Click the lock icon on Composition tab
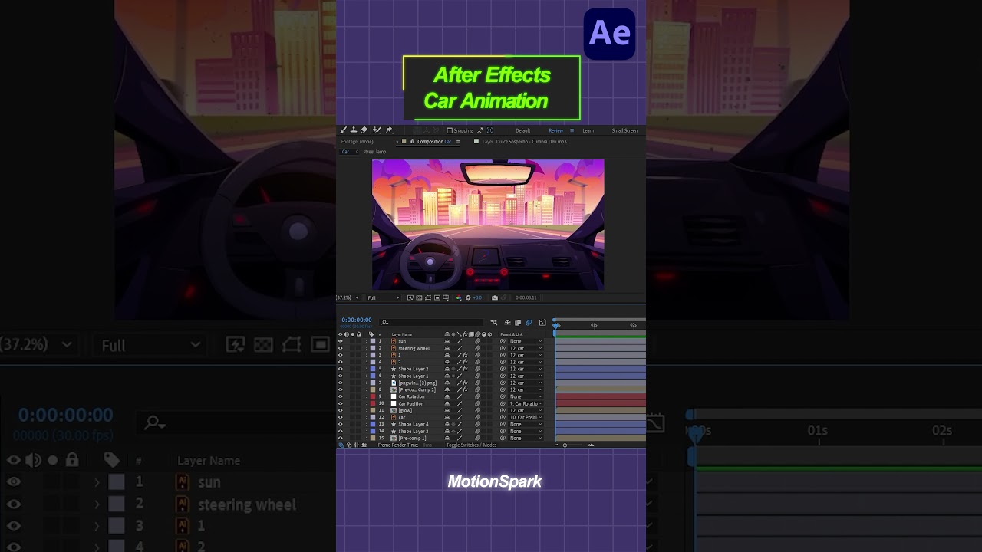Screen dimensions: 982x552 click(x=413, y=141)
